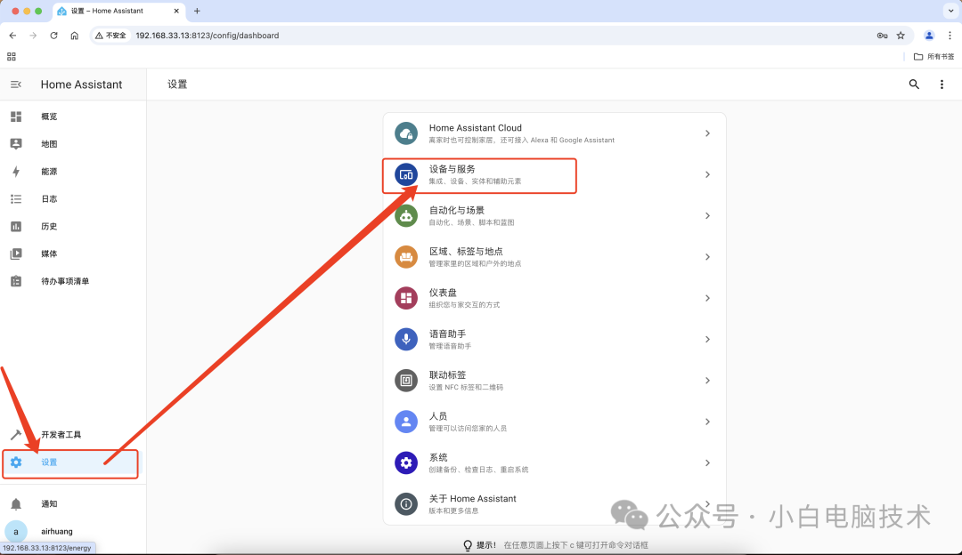Expand the 系统 row chevron

coord(707,462)
